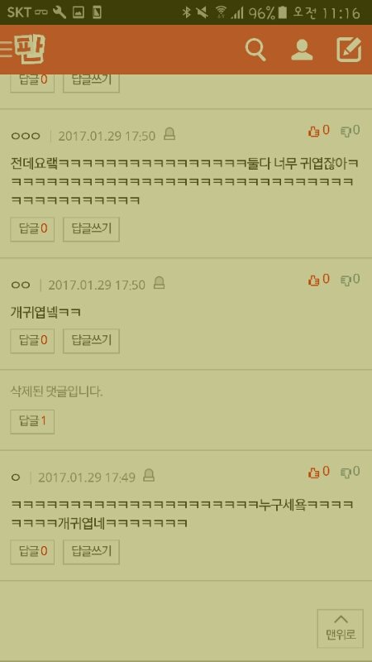This screenshot has height=662, width=372.
Task: Like the 누구세욬 comment from 17:49
Action: tap(318, 472)
